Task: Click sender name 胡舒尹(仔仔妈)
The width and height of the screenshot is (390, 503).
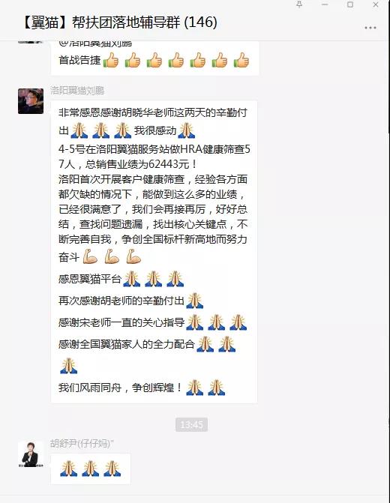Action: click(82, 444)
